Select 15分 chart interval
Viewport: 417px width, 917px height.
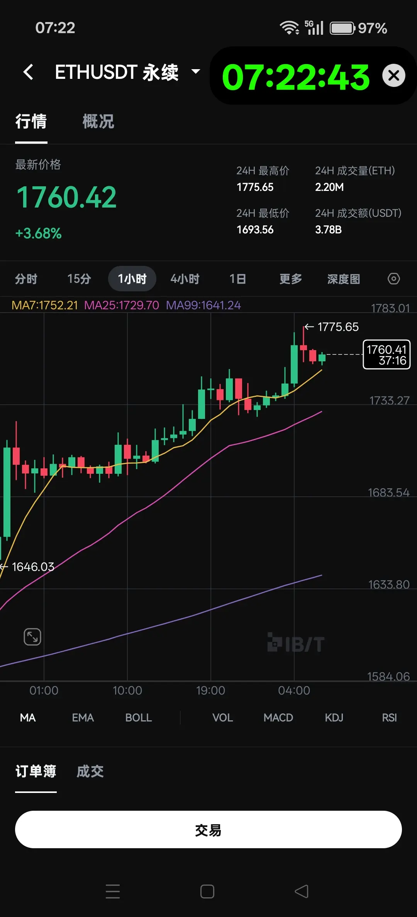point(79,279)
